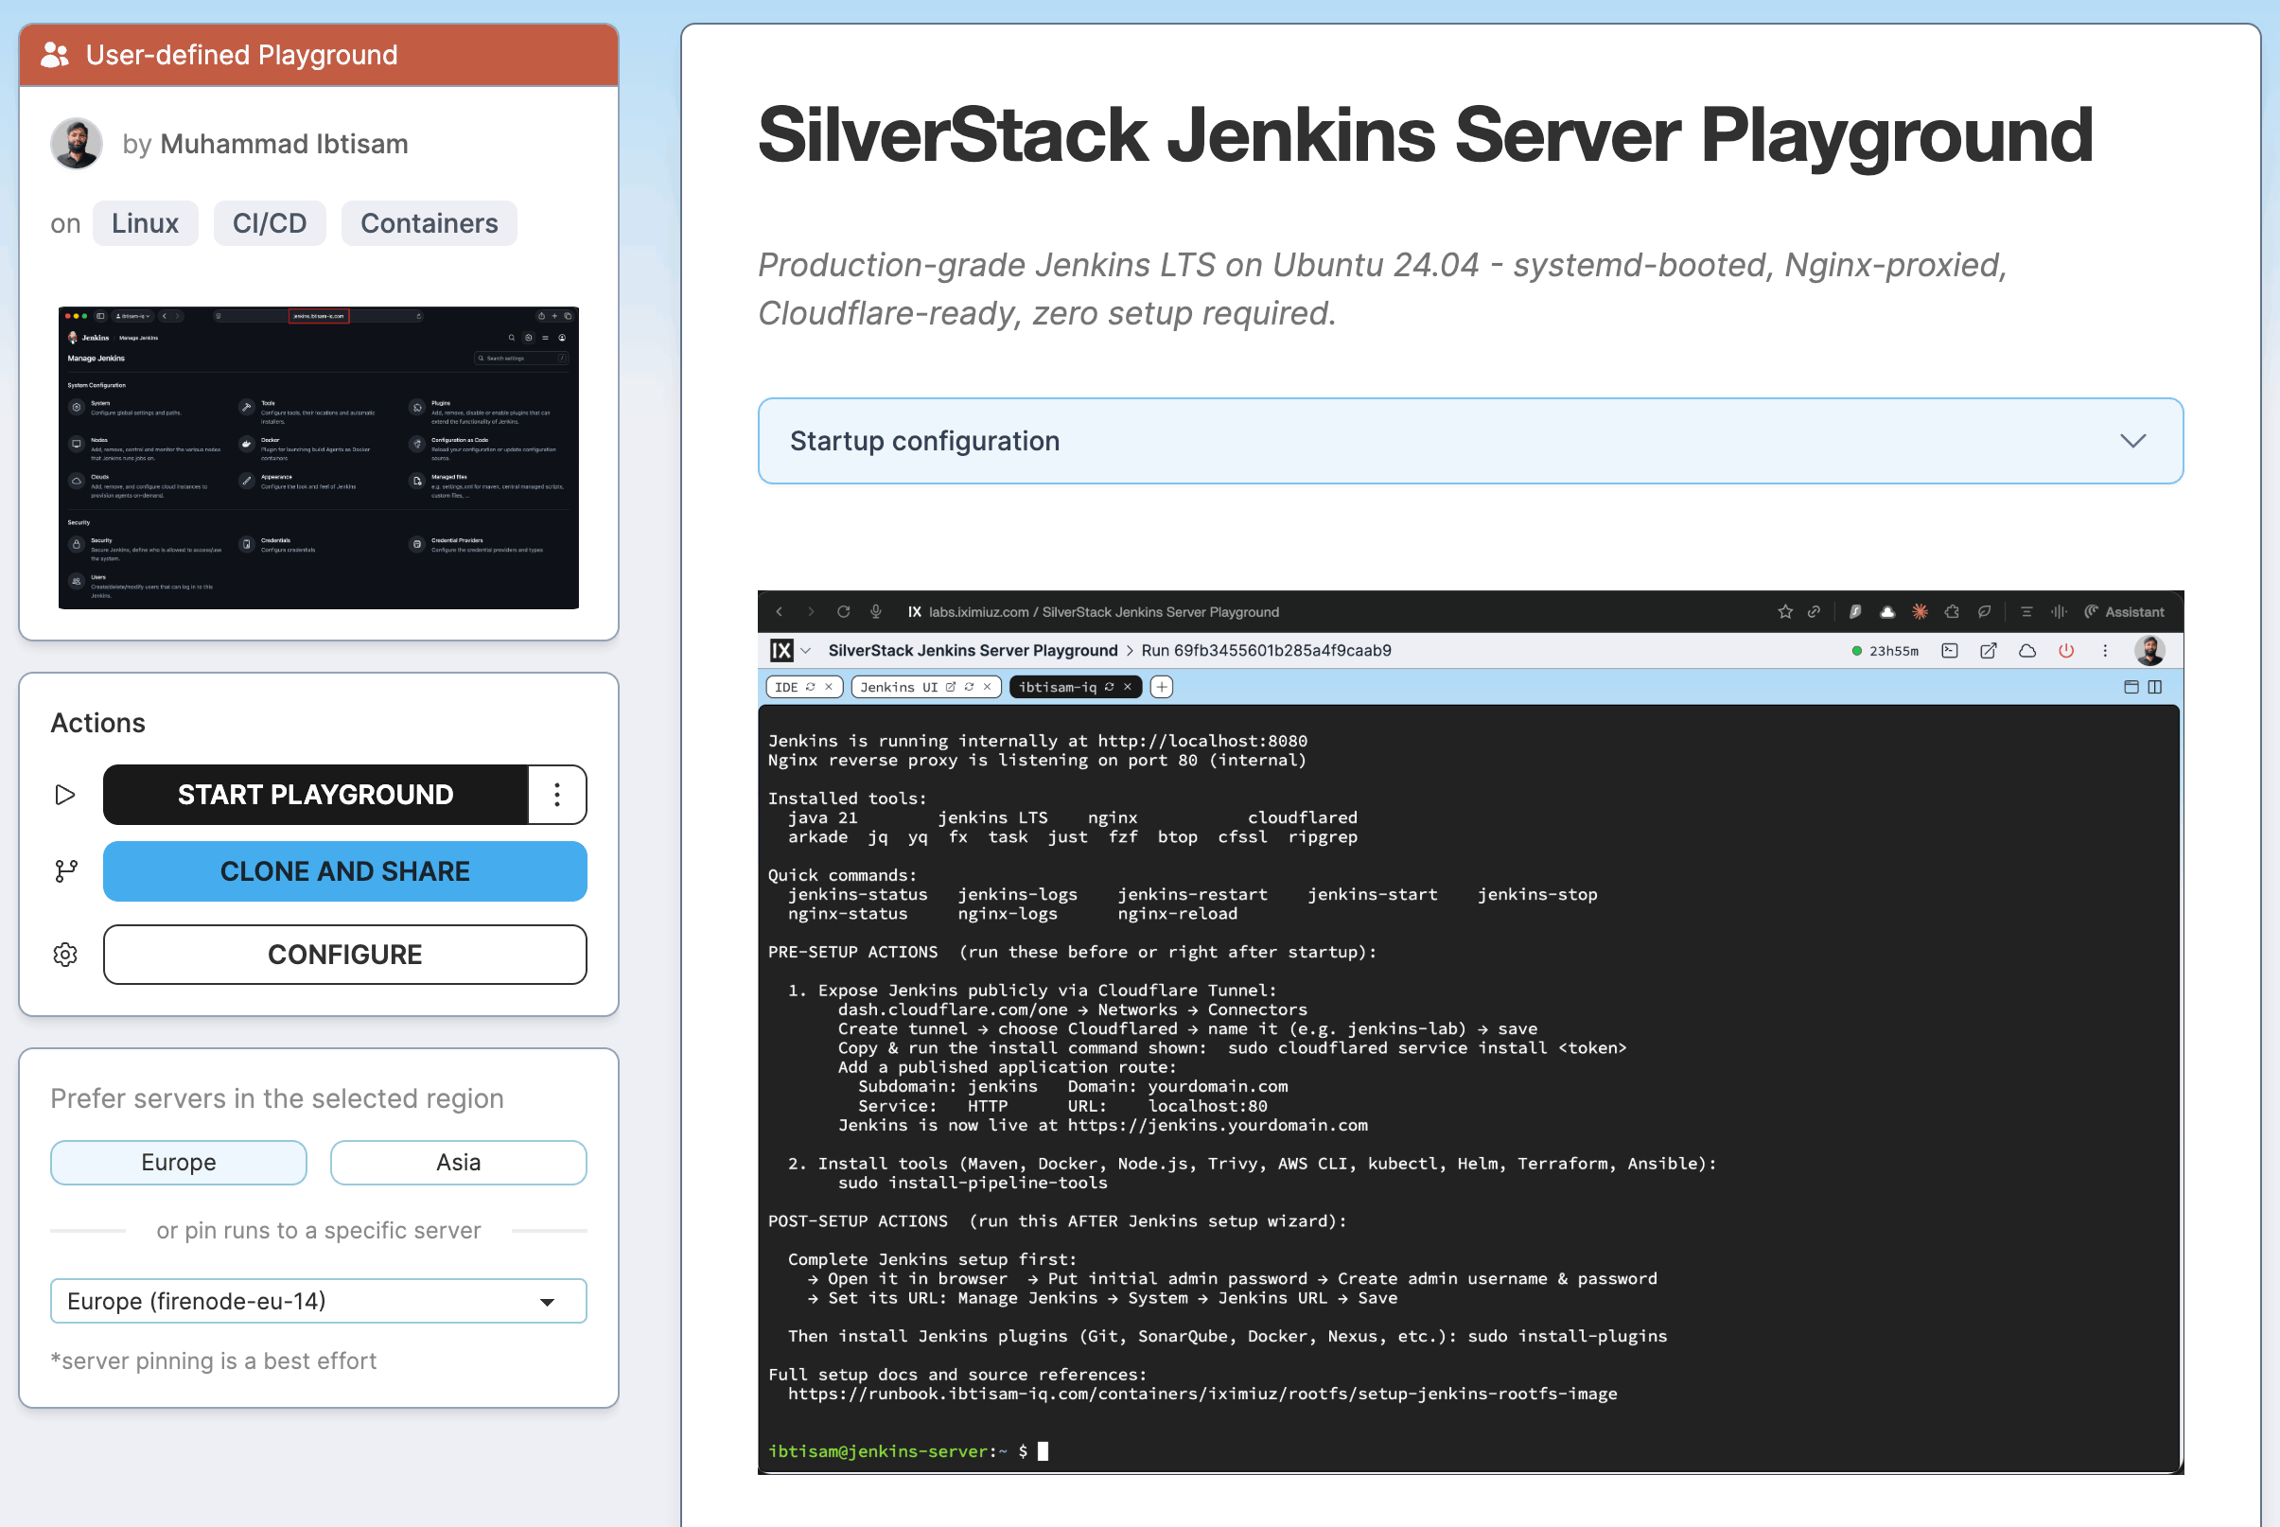2280x1527 pixels.
Task: Click the split-pane layout icon above the terminal
Action: click(2155, 688)
